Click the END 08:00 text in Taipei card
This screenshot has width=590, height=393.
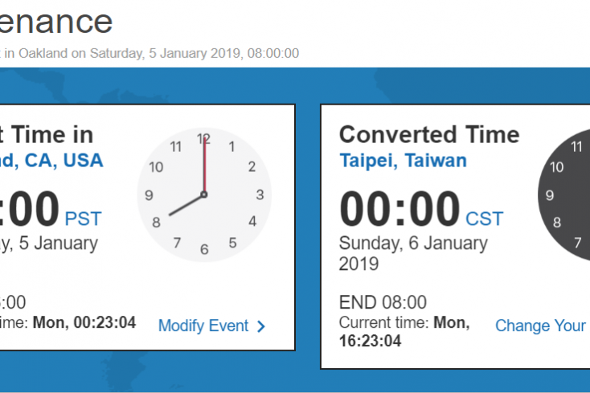pyautogui.click(x=383, y=302)
